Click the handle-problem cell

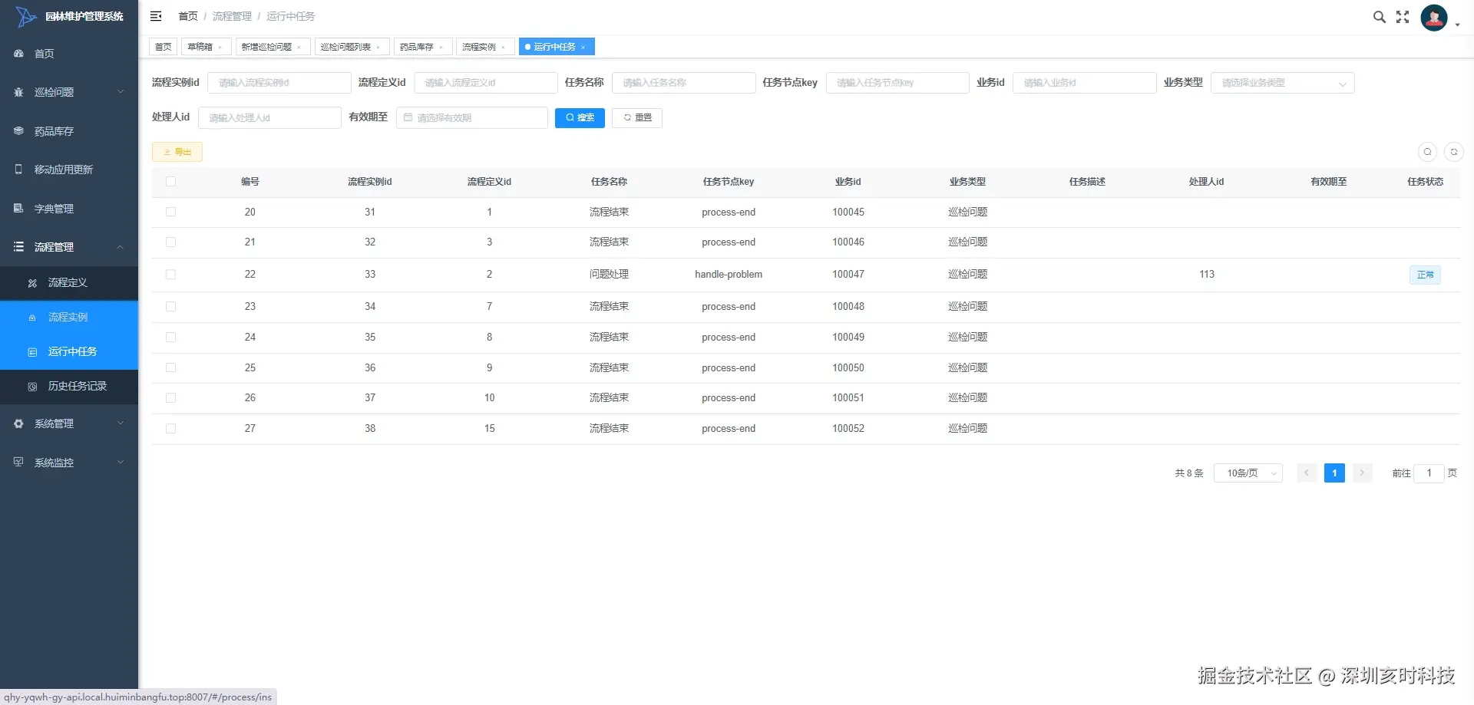(729, 275)
